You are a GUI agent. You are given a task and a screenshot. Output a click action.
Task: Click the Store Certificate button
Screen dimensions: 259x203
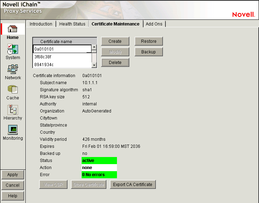pyautogui.click(x=89, y=185)
